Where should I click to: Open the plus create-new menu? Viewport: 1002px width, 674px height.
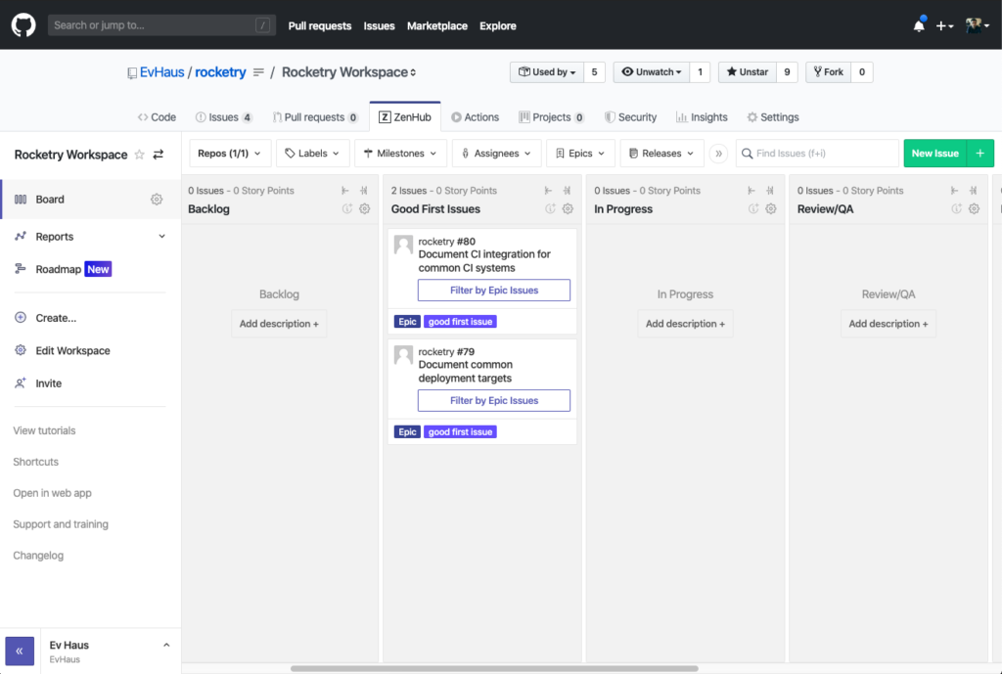944,26
